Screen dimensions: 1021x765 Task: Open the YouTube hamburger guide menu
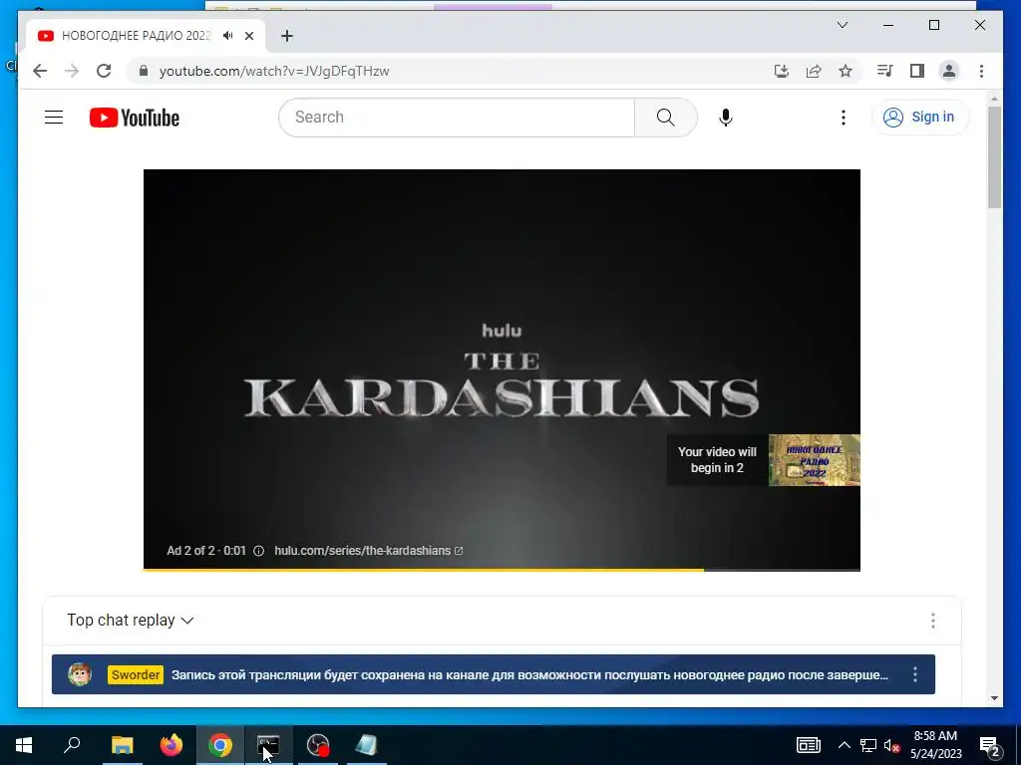point(54,118)
